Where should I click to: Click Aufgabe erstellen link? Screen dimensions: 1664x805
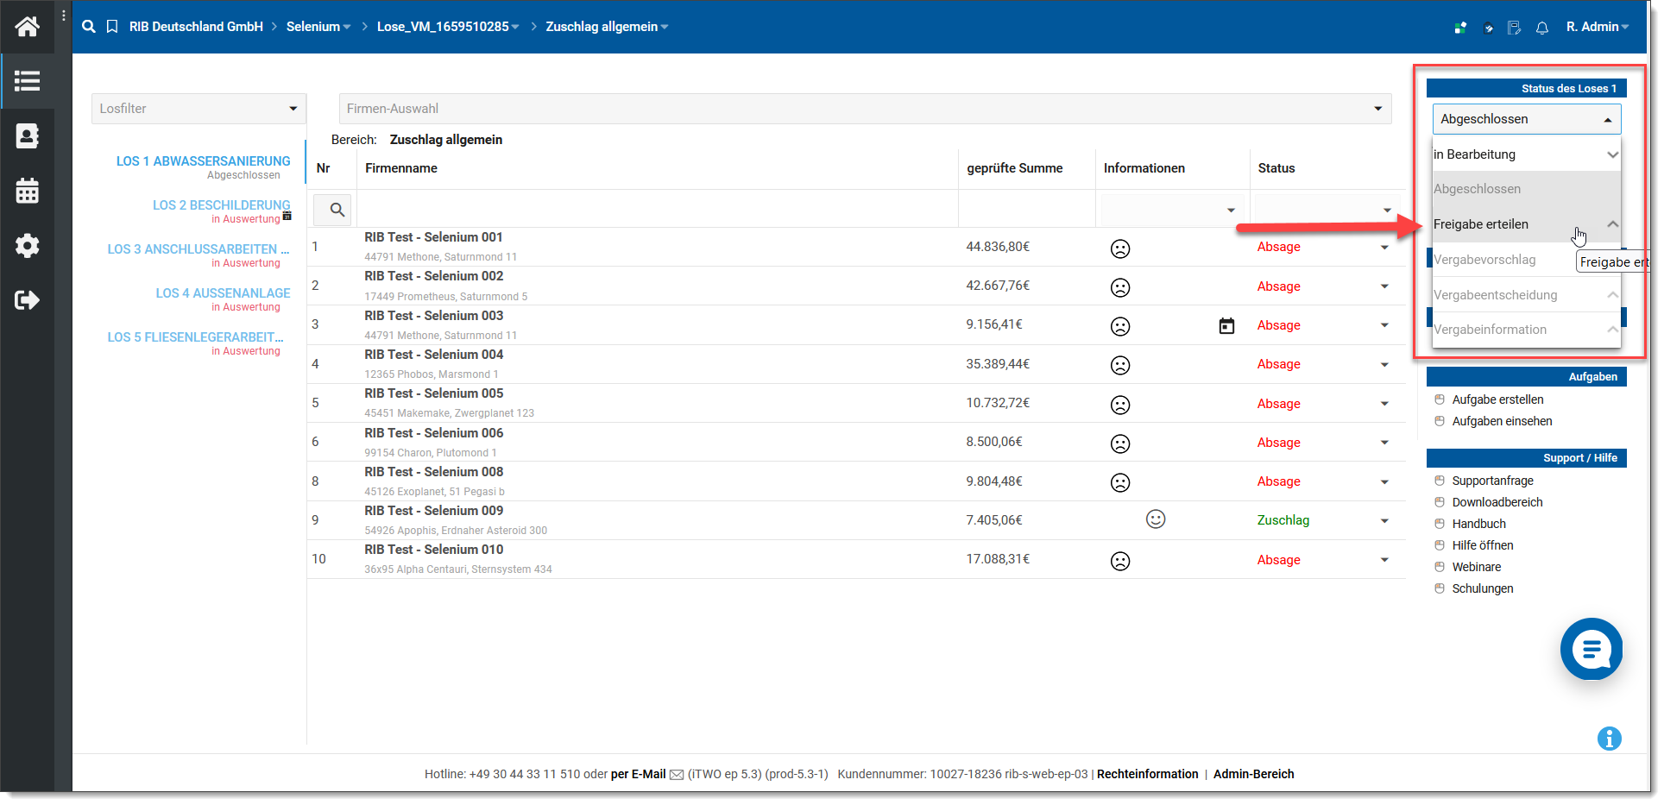pyautogui.click(x=1497, y=399)
